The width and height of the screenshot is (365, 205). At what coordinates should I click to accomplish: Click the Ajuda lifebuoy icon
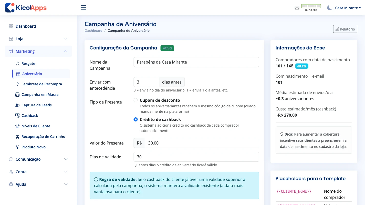11,184
